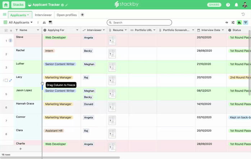Open Rachel's resume thumbnail
This screenshot has height=159, width=251.
click(112, 54)
